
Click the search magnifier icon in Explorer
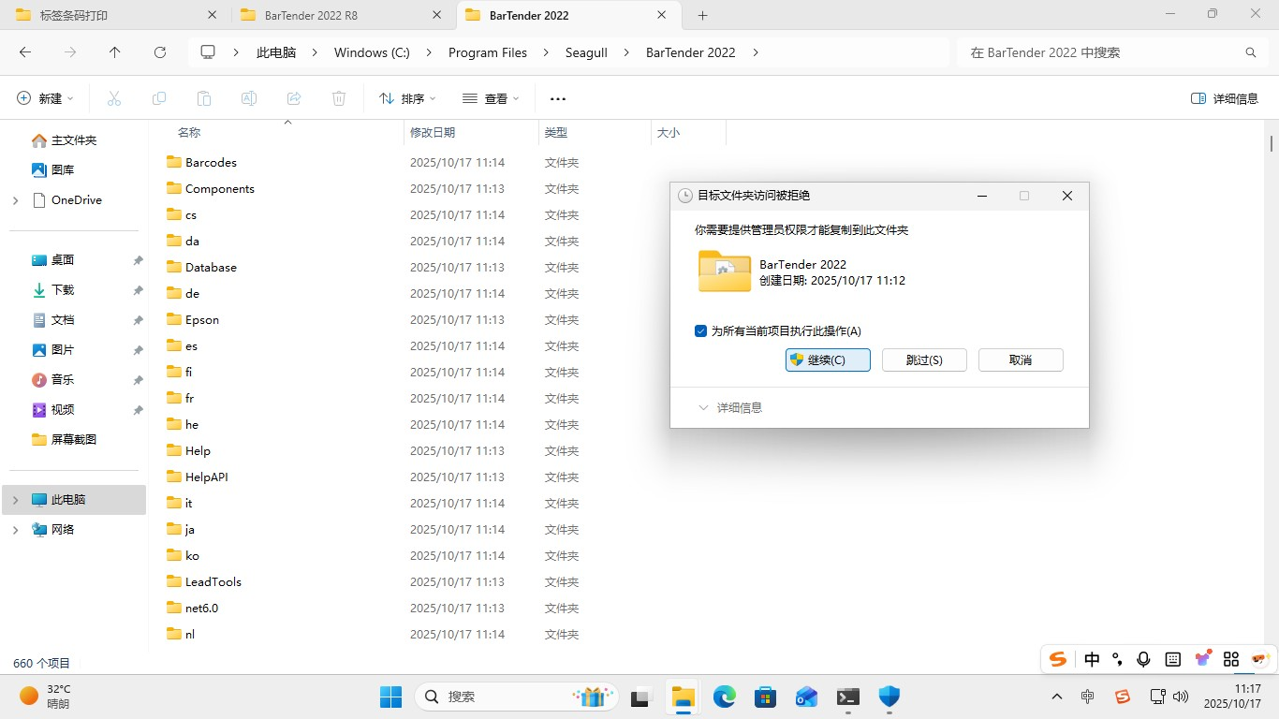(1250, 52)
